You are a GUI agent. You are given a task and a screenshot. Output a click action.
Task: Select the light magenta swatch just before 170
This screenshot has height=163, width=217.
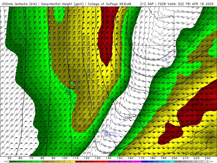(x=139, y=162)
